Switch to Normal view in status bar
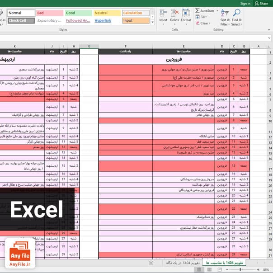 coord(199,270)
